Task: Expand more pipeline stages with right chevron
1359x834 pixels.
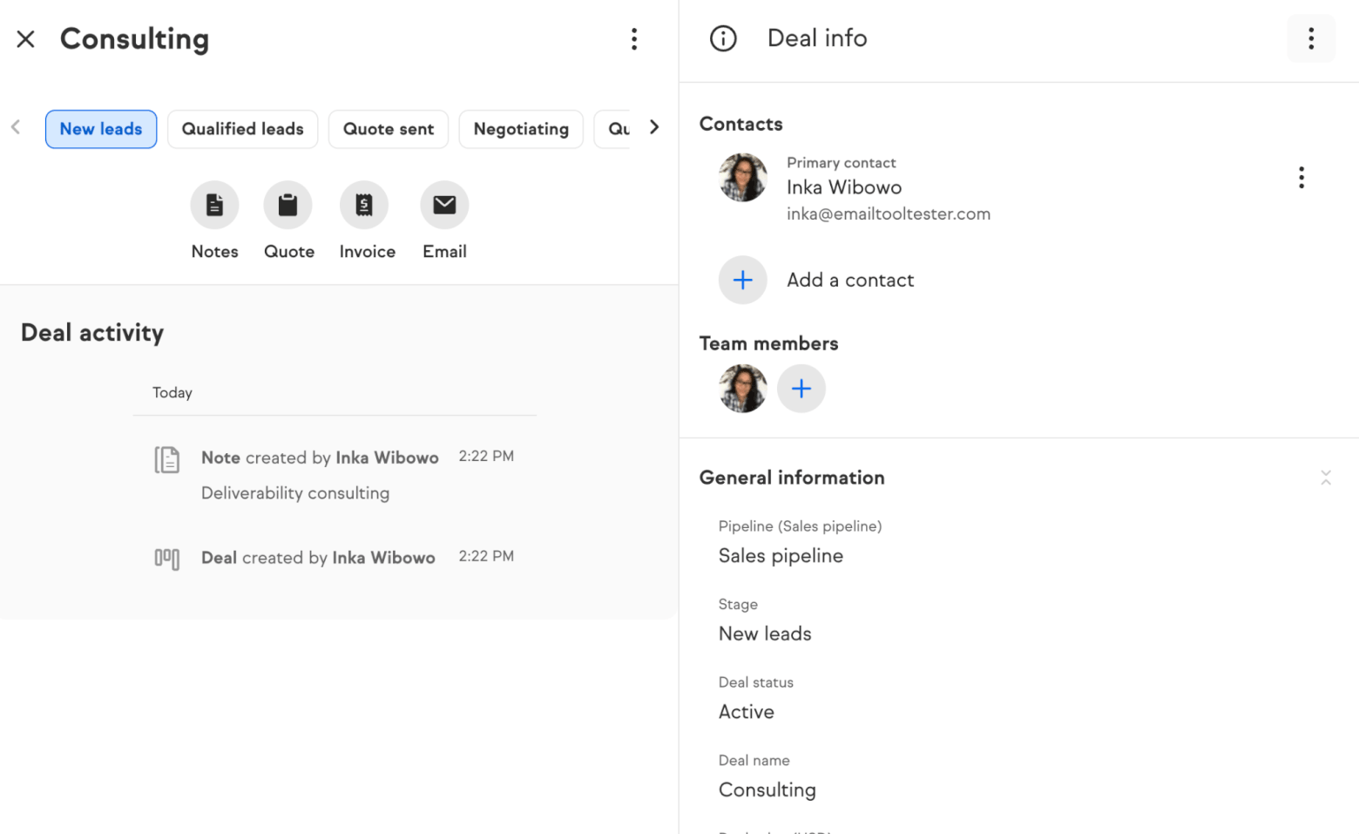Action: tap(654, 127)
